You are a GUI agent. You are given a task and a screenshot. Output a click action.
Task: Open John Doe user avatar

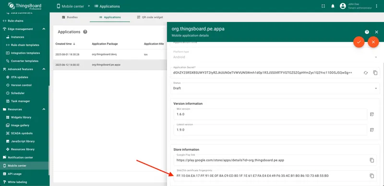click(x=343, y=6)
